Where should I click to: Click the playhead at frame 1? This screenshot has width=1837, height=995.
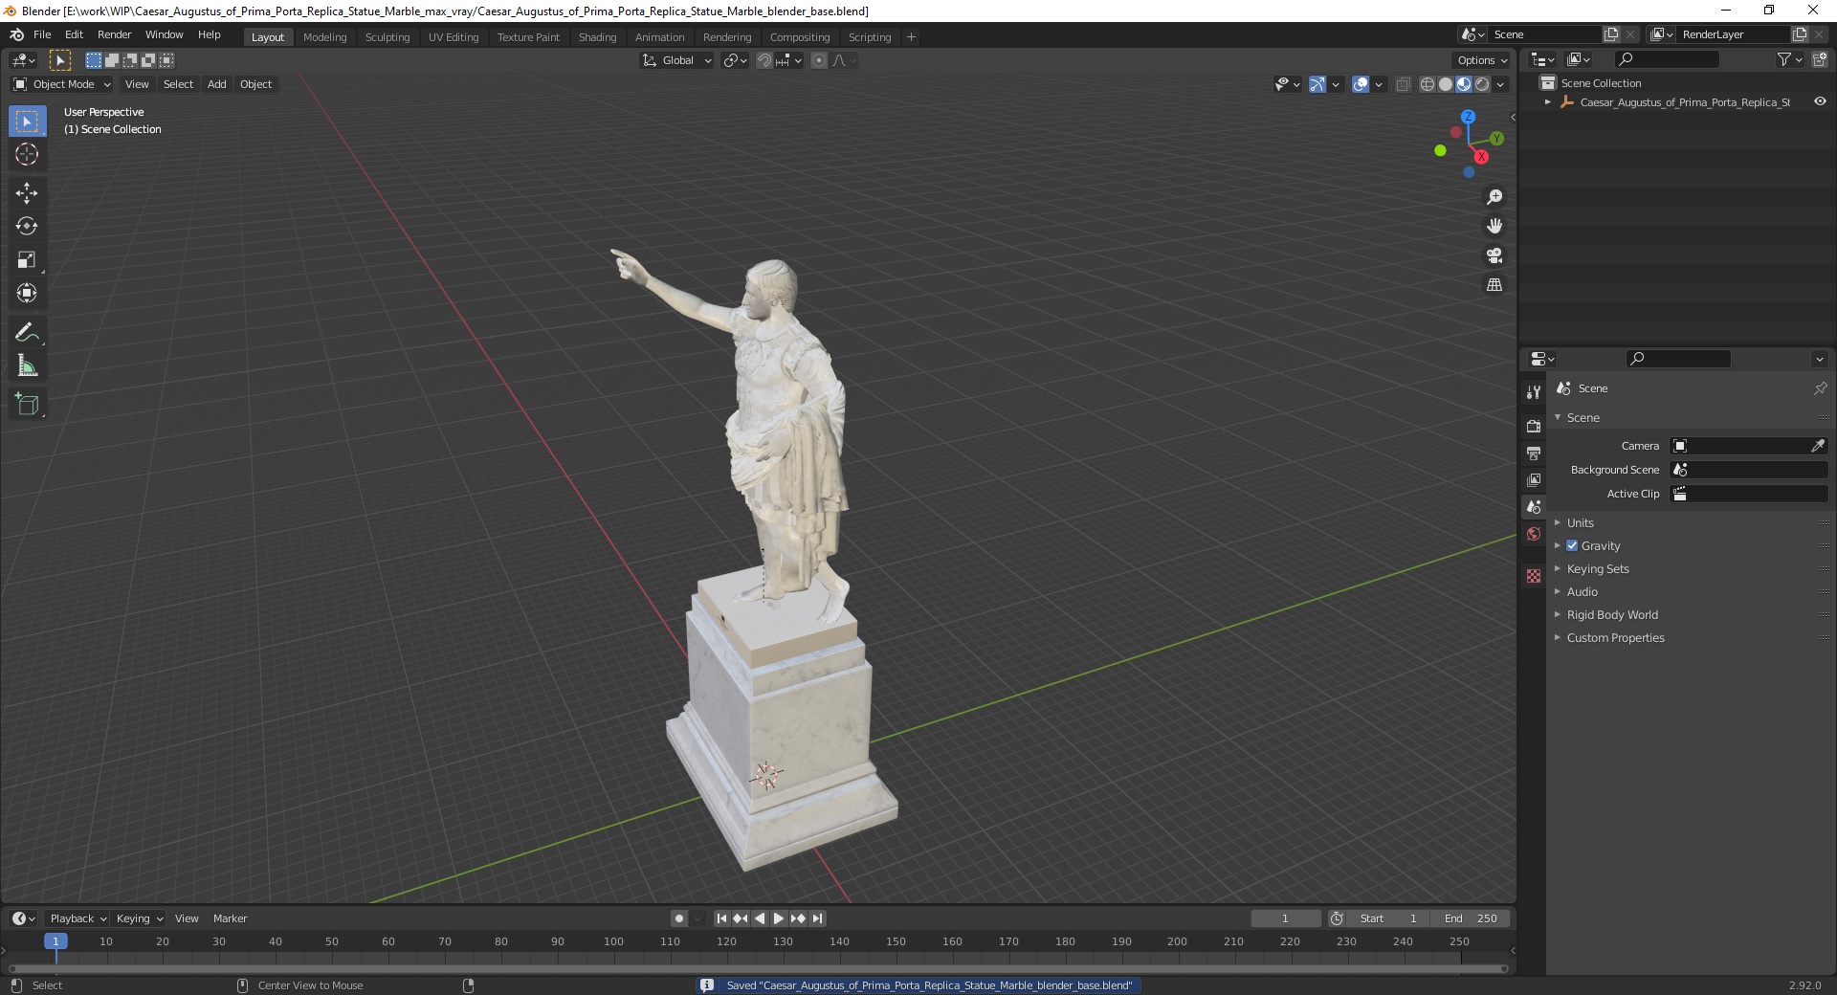pos(55,941)
